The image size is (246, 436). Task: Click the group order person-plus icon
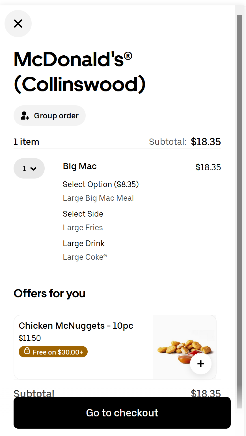25,116
